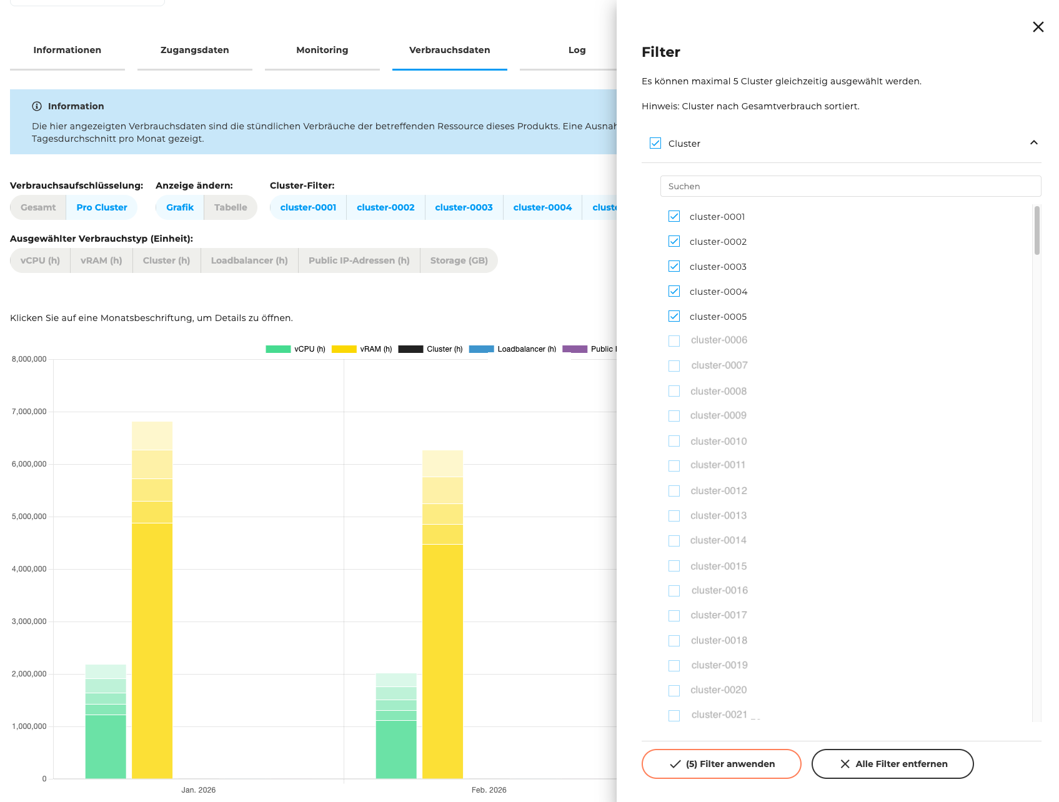The image size is (1059, 802).
Task: Check the cluster-0010 checkbox
Action: 674,441
